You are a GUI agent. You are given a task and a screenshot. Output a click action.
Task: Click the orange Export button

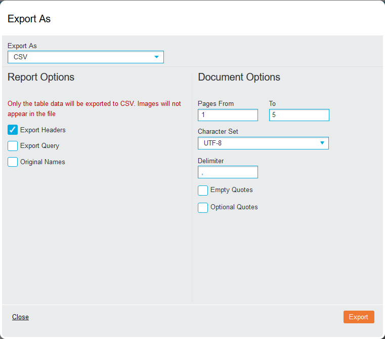click(x=359, y=317)
